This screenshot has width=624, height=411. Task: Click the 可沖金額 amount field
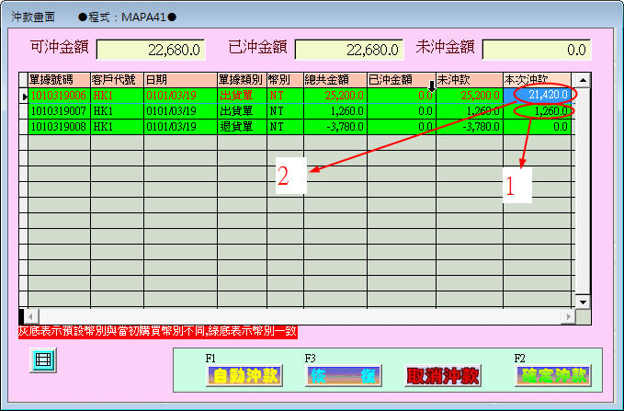click(x=150, y=50)
